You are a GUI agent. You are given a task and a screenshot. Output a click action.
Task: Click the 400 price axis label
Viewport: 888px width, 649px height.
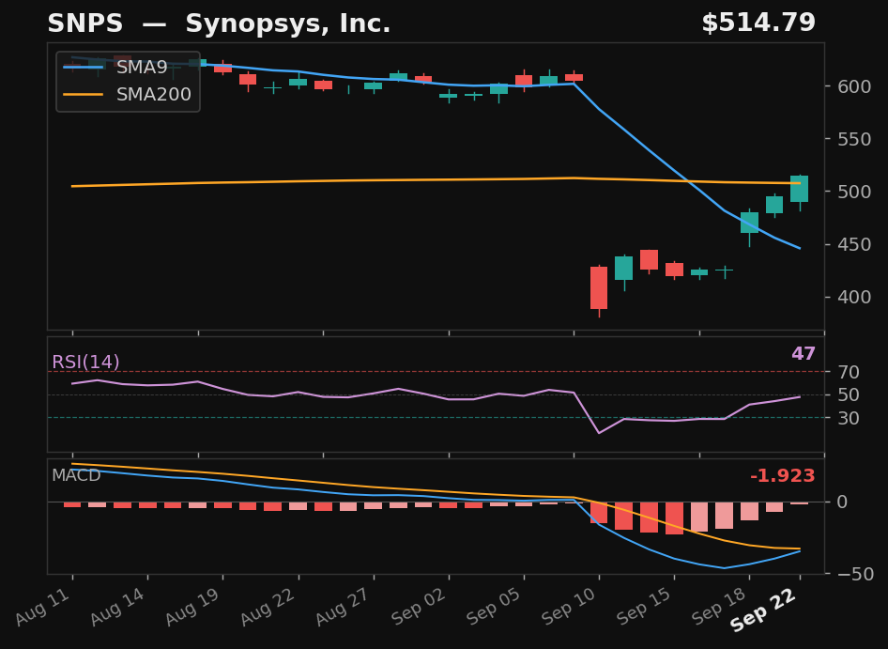pyautogui.click(x=854, y=297)
